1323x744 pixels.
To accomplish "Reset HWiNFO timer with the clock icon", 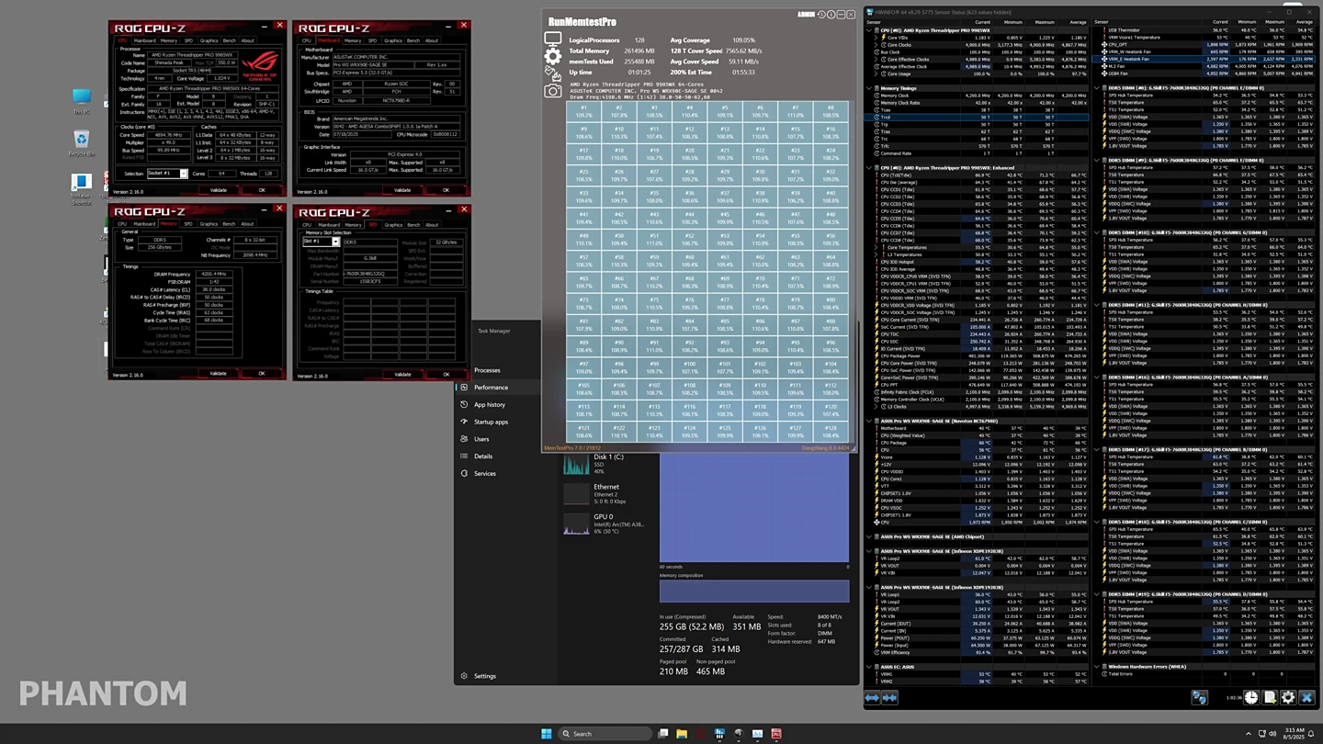I will click(x=1251, y=698).
